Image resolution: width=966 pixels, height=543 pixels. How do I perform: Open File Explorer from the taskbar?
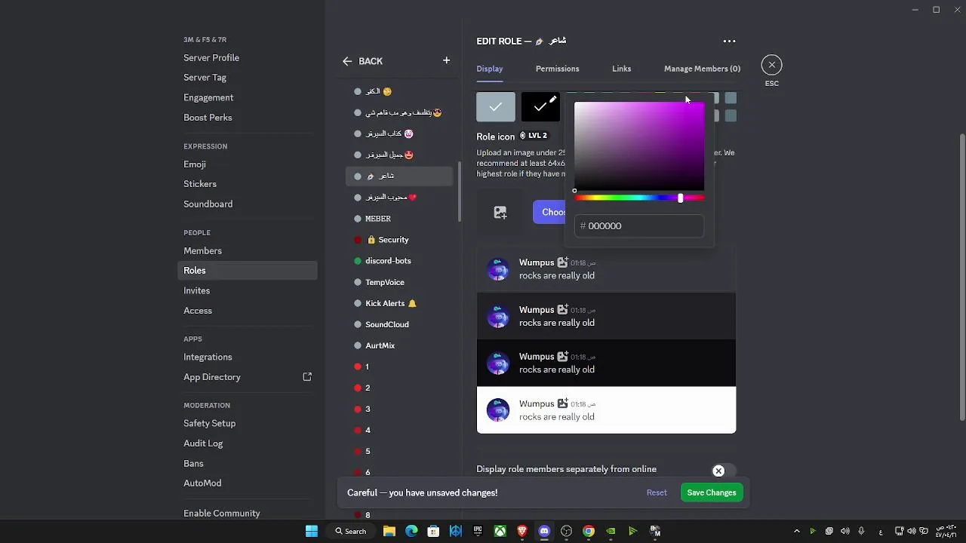(x=389, y=531)
